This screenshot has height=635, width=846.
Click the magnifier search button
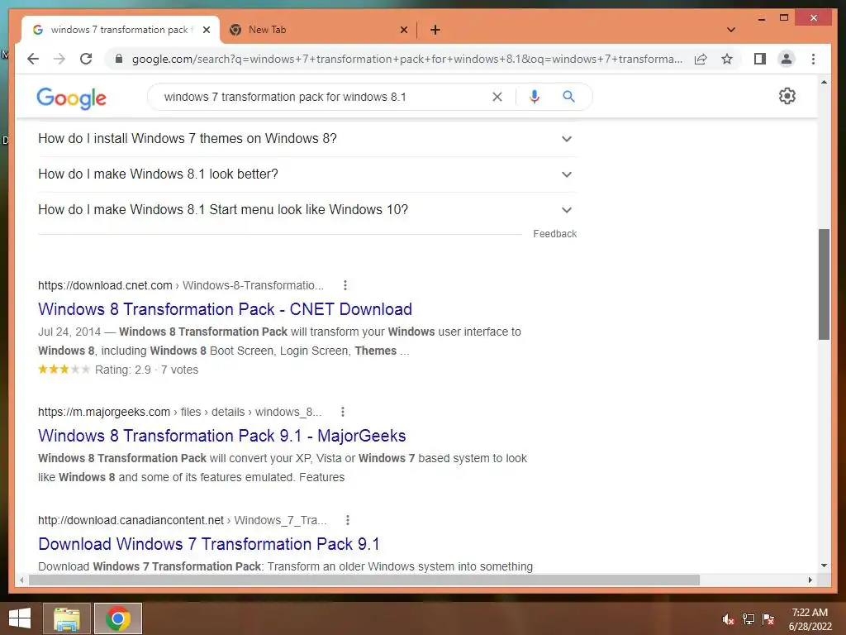(568, 97)
